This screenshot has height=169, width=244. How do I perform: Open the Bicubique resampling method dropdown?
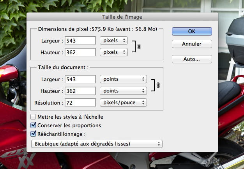click(x=97, y=144)
